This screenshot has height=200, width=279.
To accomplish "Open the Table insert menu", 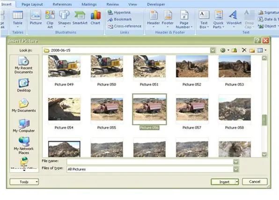I will click(x=18, y=19).
